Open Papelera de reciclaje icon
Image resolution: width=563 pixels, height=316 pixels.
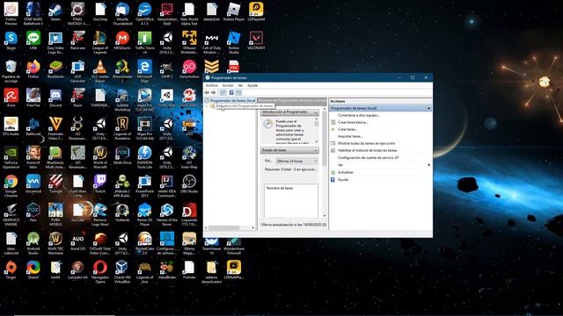click(x=11, y=71)
